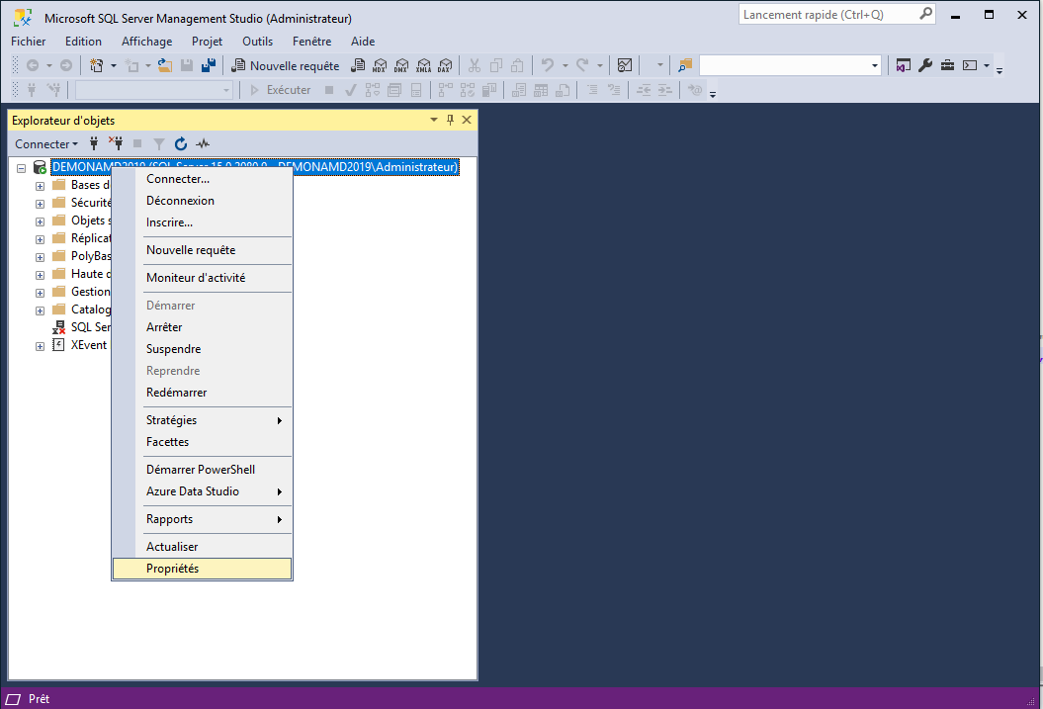1043x709 pixels.
Task: Expand the Gestion folder tree node
Action: click(41, 293)
